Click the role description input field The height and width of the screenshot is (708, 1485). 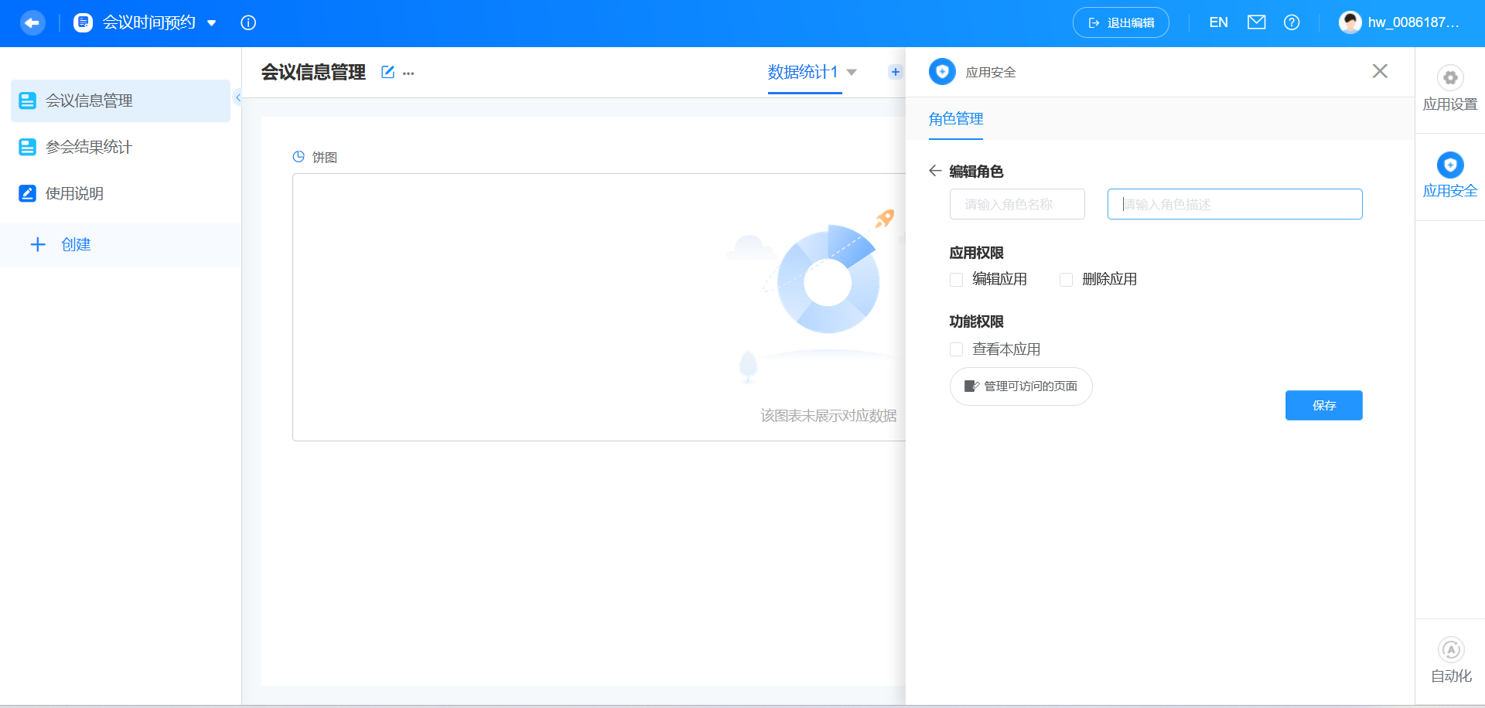[x=1234, y=204]
